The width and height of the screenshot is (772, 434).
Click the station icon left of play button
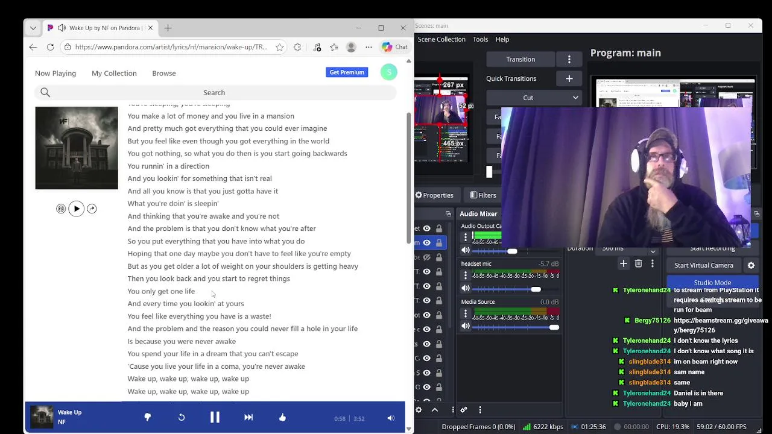(61, 209)
